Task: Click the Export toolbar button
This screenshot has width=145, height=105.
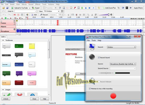Action: (x=36, y=8)
